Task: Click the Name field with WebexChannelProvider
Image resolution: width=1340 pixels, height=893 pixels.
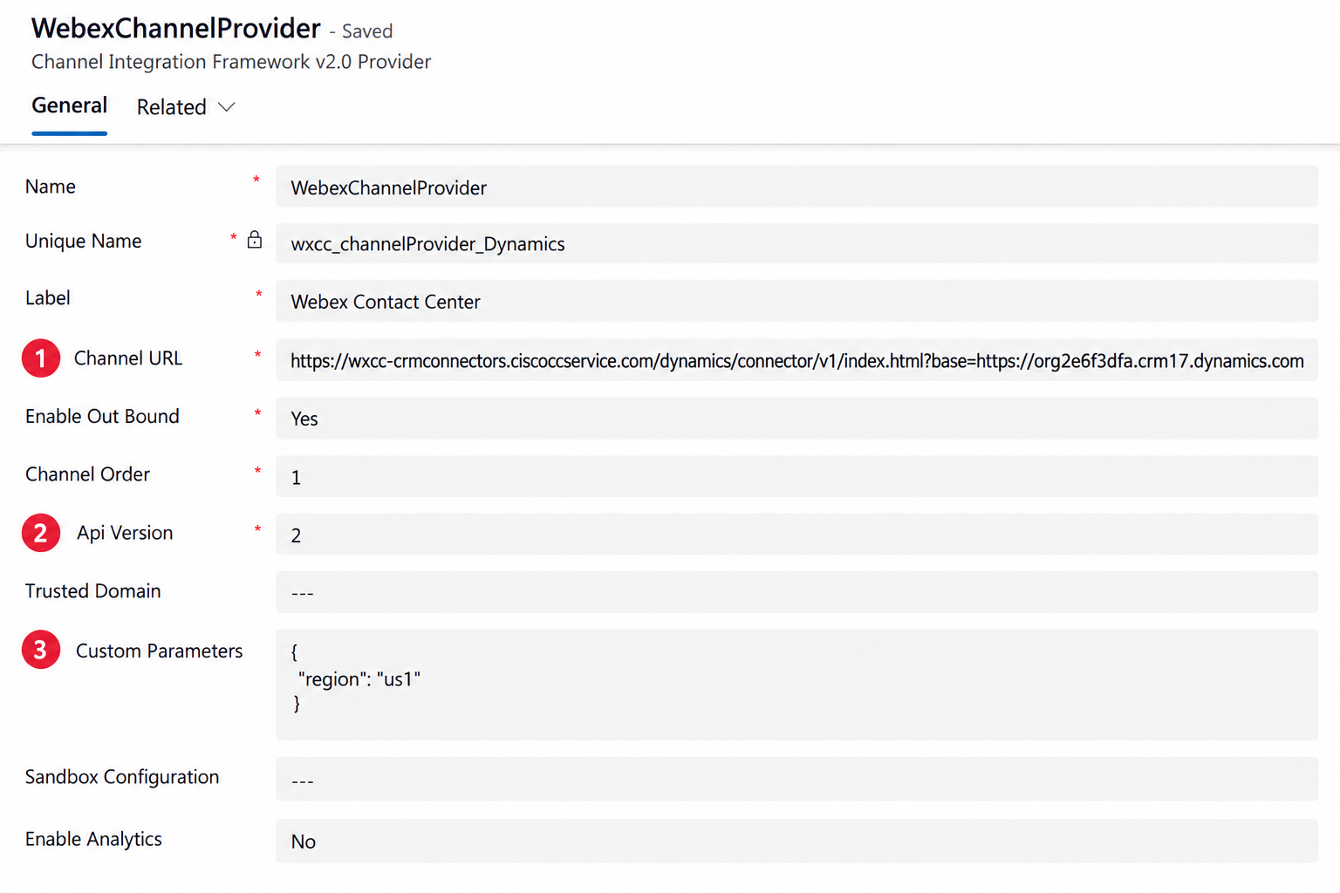Action: pos(796,187)
